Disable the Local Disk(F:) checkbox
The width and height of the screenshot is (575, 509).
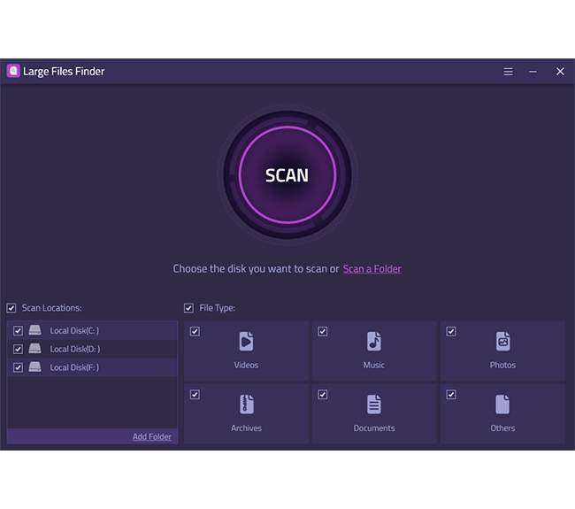(18, 367)
